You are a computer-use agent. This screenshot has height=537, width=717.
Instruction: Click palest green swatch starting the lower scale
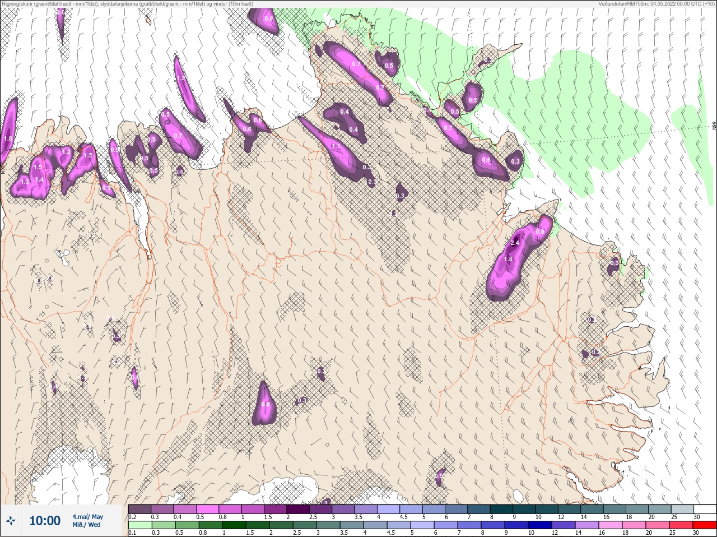[139, 525]
